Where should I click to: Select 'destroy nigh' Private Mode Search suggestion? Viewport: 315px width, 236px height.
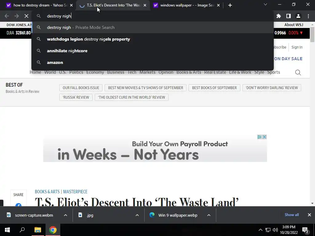[x=153, y=27]
